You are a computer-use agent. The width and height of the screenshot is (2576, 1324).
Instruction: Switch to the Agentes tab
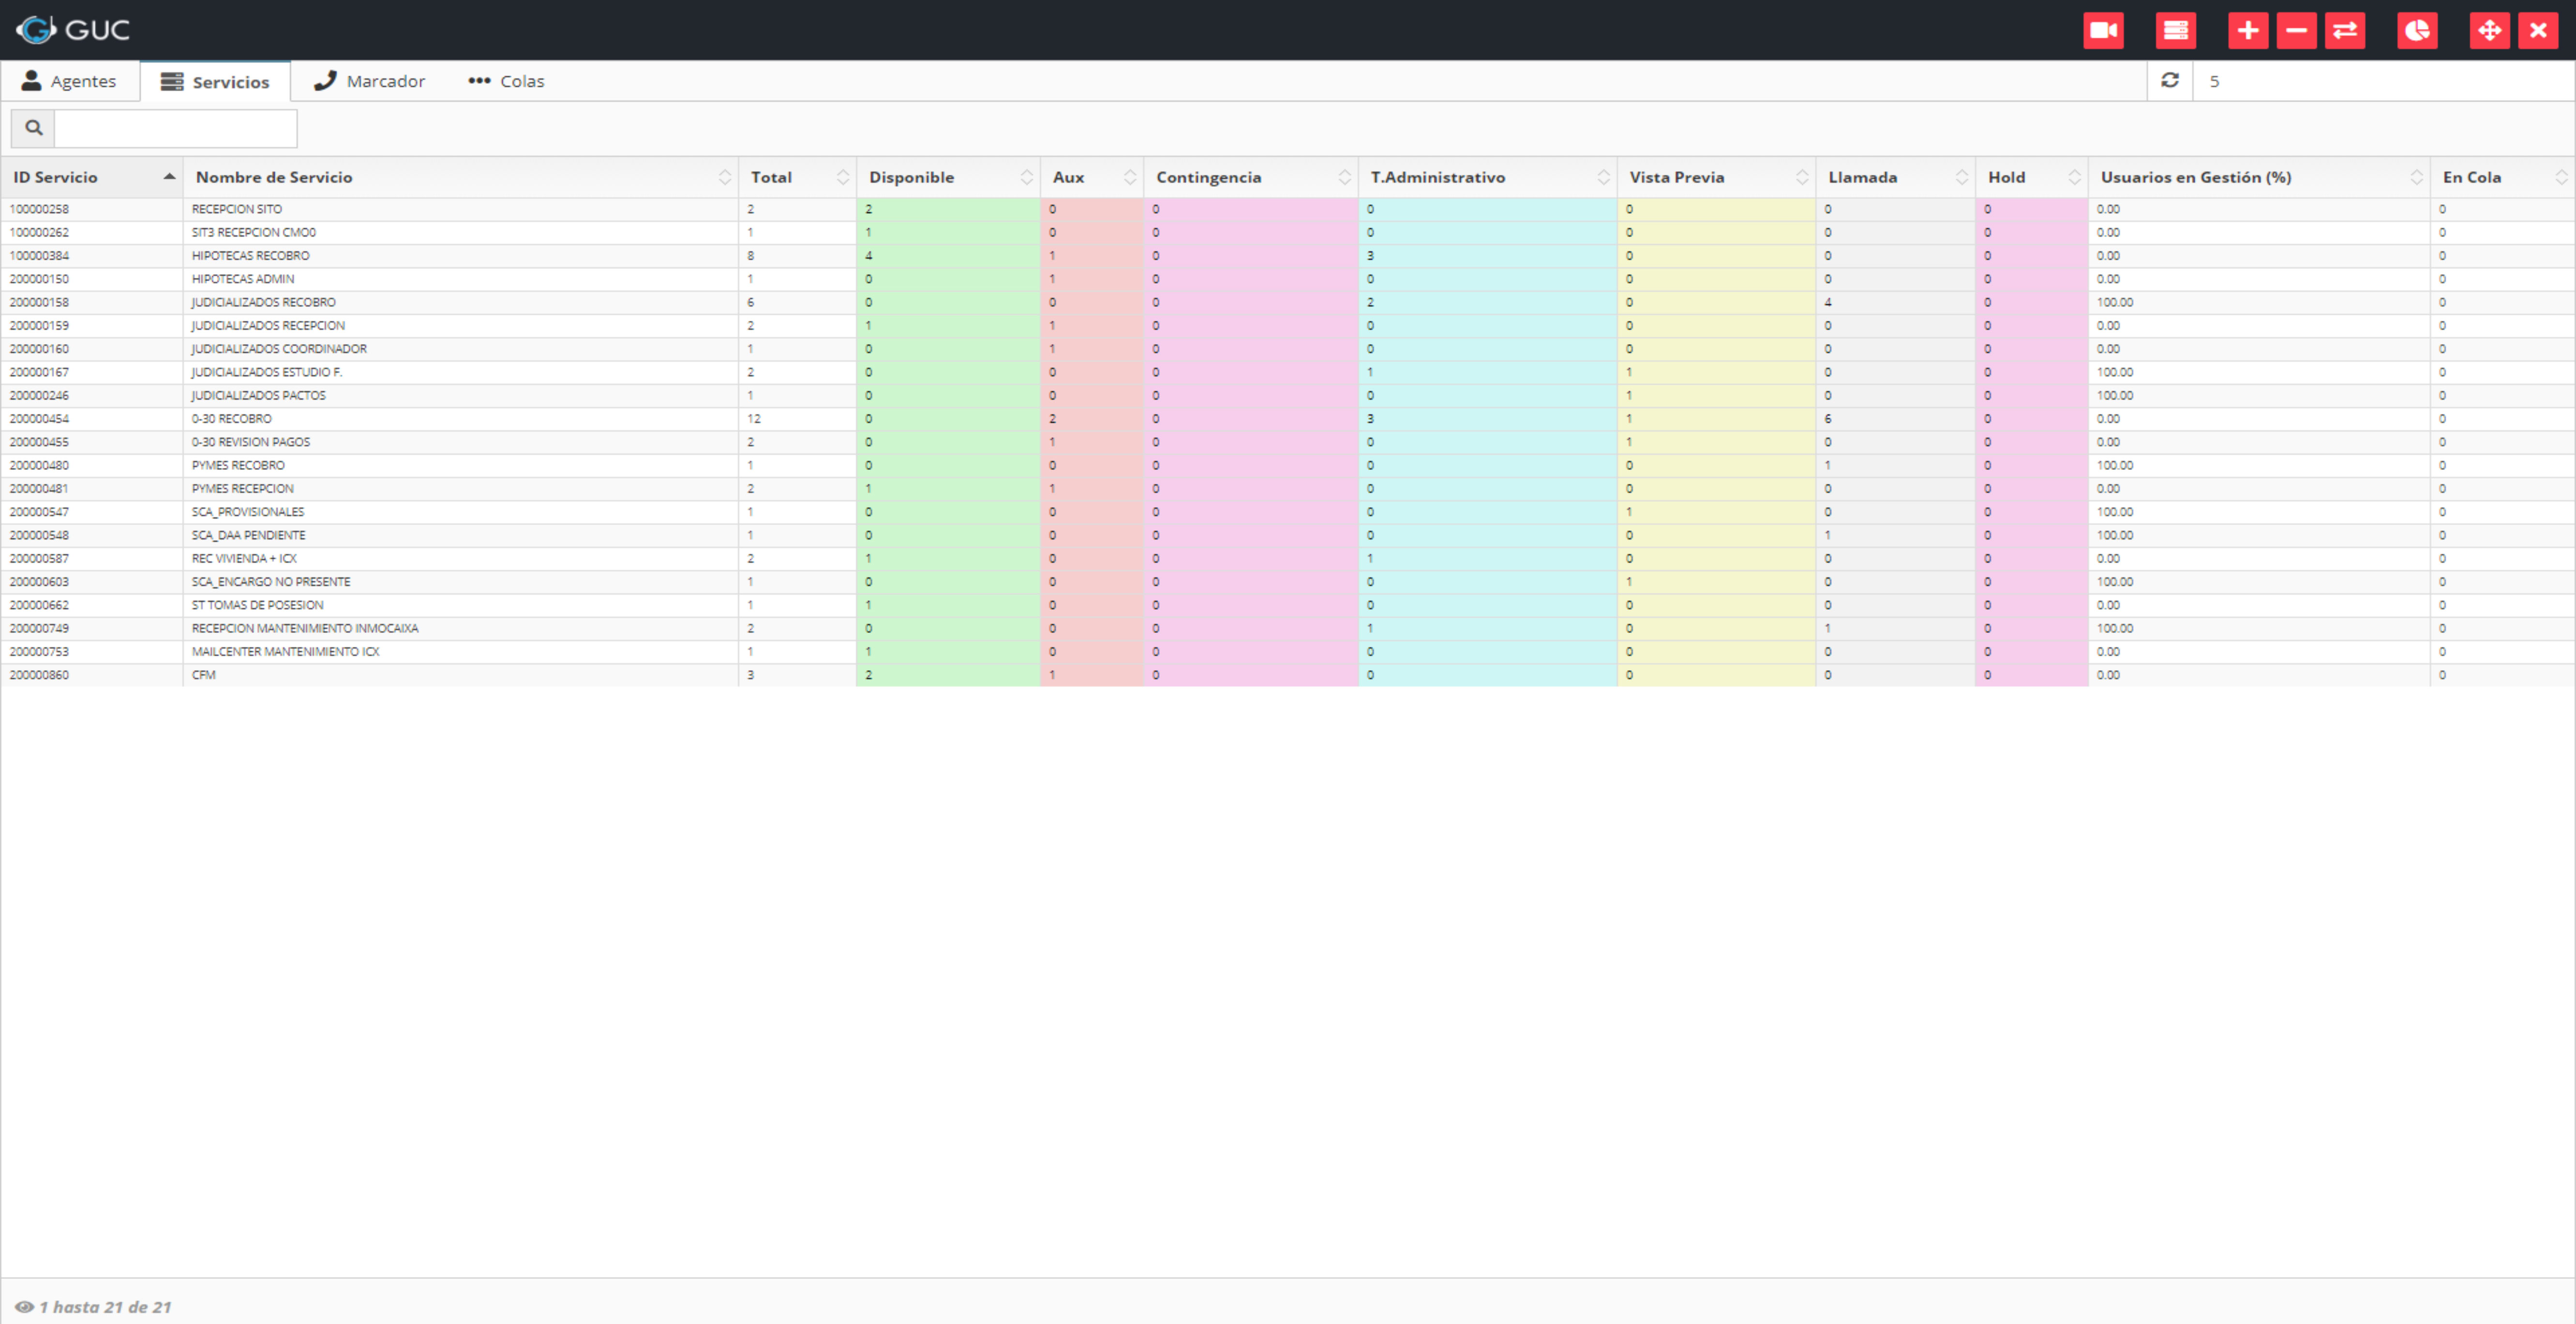point(69,81)
